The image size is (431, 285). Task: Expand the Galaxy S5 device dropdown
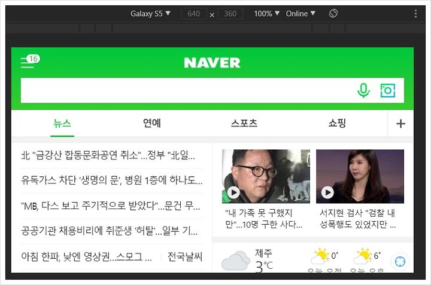[x=150, y=13]
